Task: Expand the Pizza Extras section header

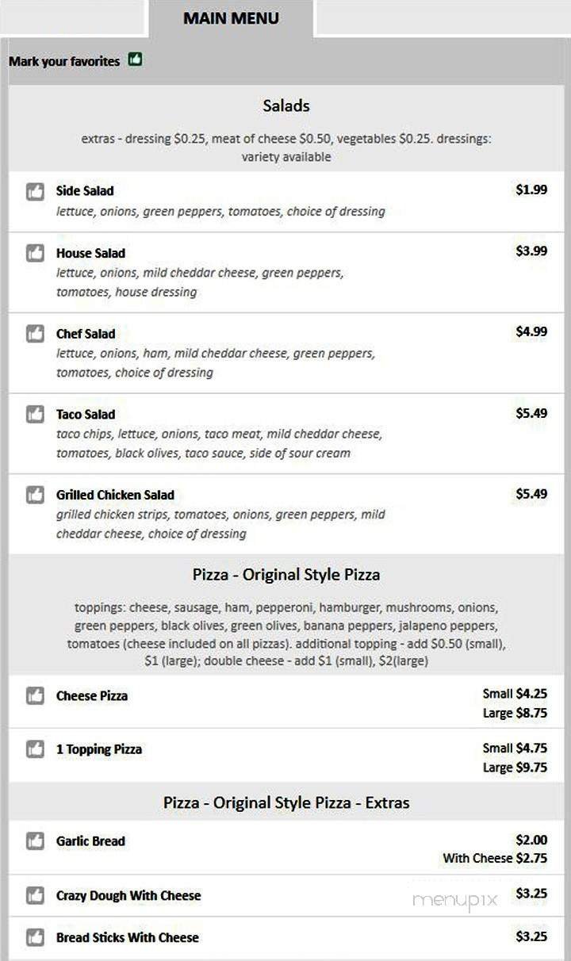Action: pyautogui.click(x=285, y=802)
